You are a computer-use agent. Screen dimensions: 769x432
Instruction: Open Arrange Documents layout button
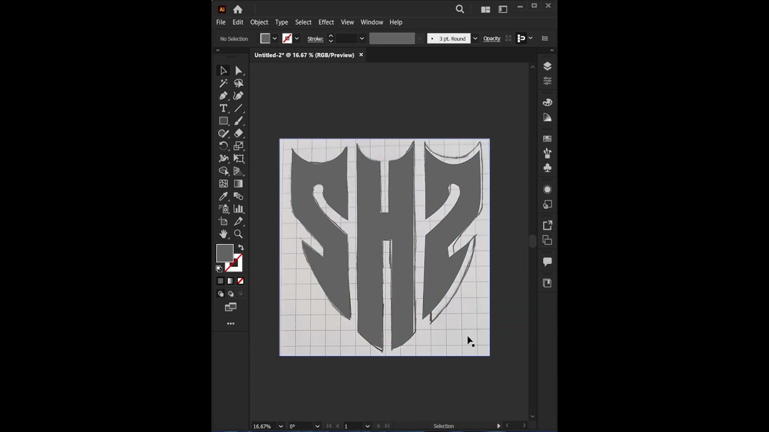pos(485,9)
